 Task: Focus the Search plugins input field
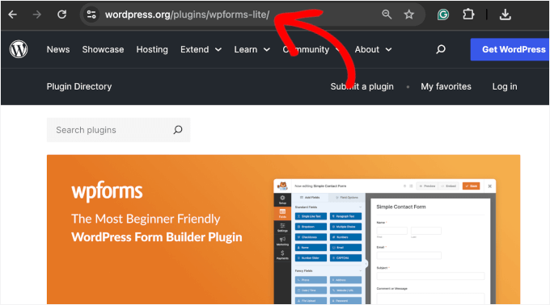click(x=119, y=130)
